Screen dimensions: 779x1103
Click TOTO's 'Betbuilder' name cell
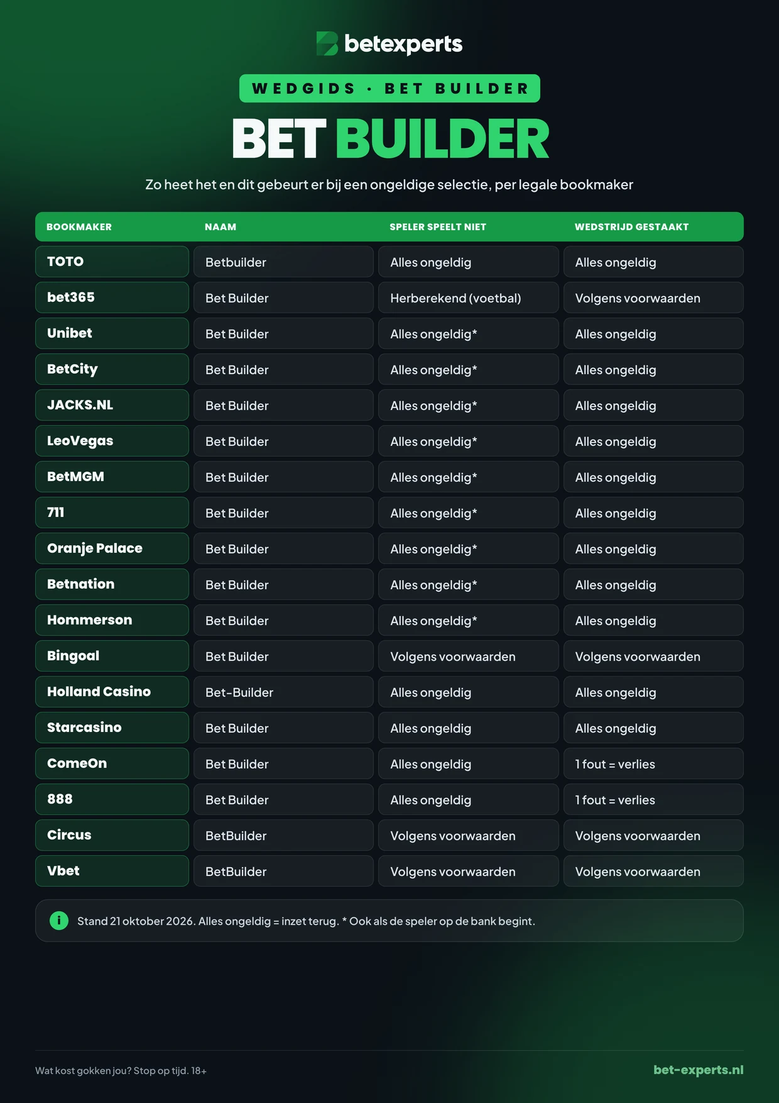point(283,262)
